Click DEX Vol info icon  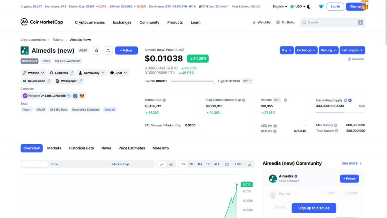(x=275, y=131)
